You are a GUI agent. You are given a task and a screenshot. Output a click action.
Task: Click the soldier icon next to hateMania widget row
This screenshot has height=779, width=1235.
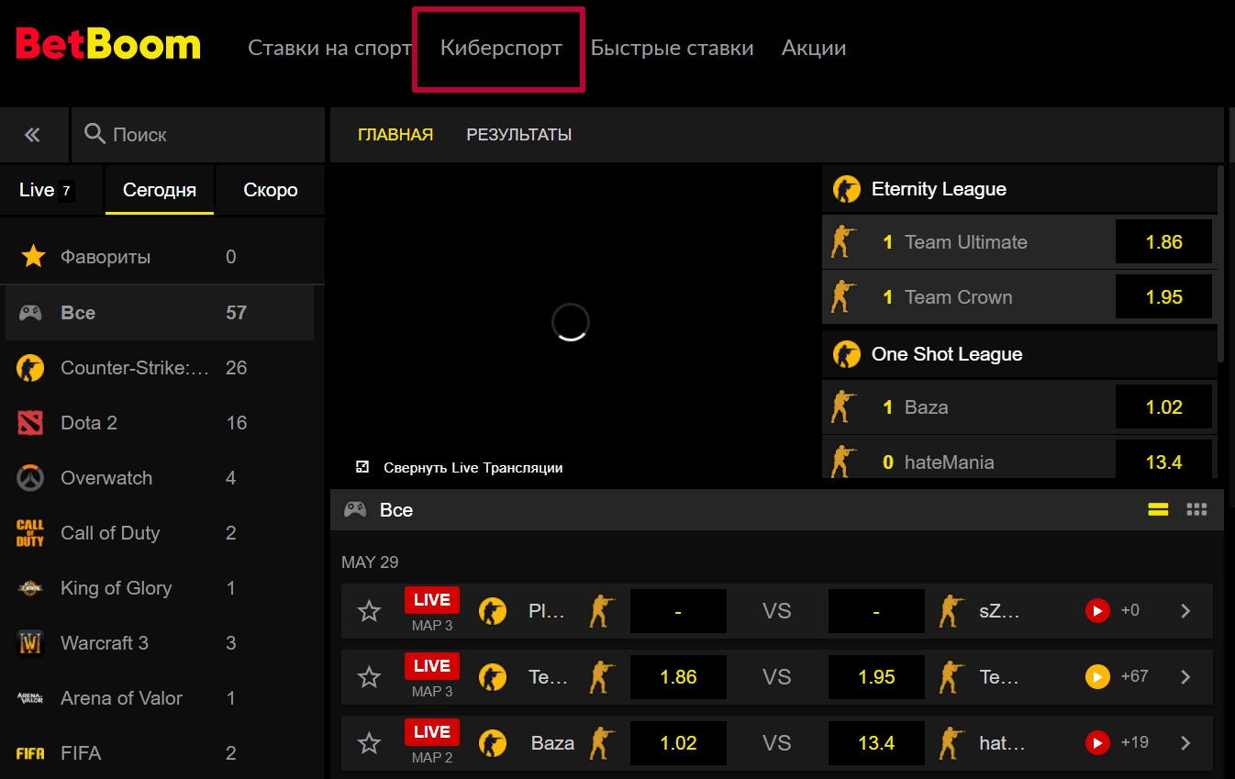tap(843, 461)
